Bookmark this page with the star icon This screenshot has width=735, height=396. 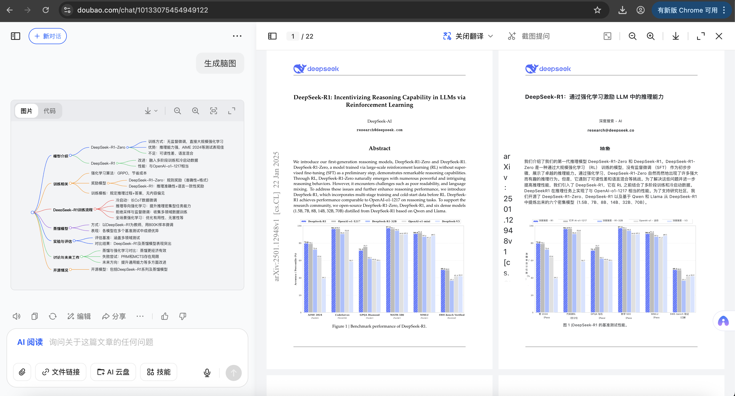[597, 10]
